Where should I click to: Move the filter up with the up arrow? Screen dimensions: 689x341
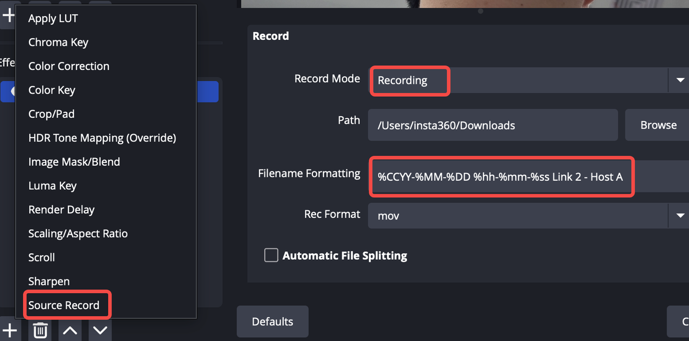coord(70,330)
